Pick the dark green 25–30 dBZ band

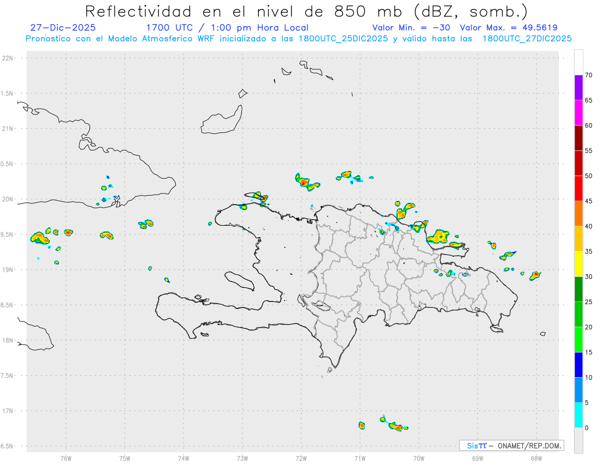coord(578,289)
